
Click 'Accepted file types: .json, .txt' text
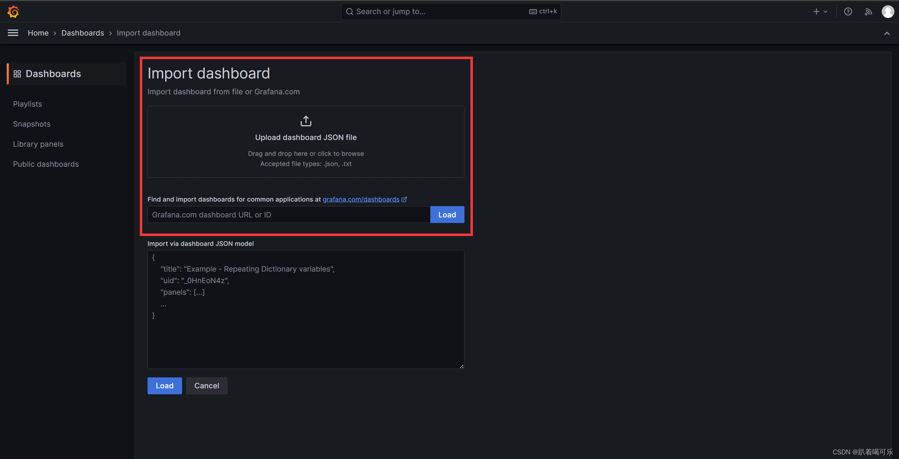point(306,164)
